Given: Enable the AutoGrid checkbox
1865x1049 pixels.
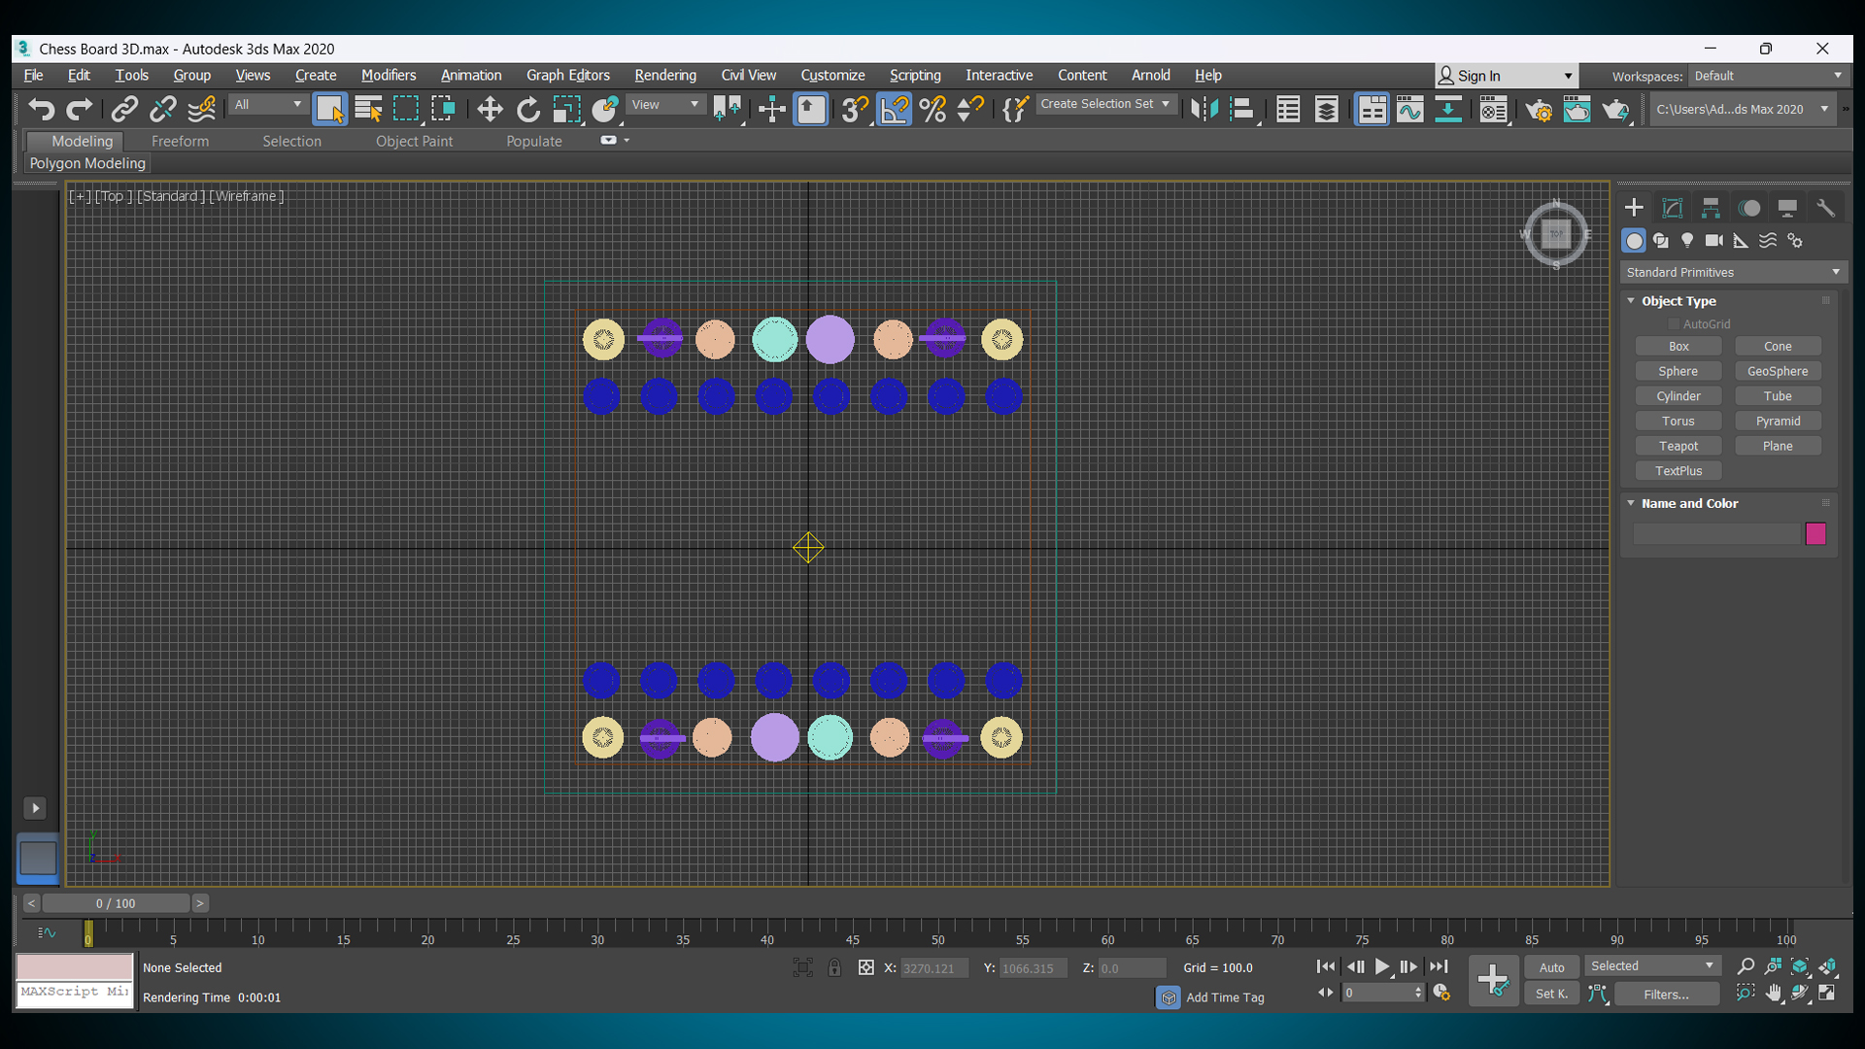Looking at the screenshot, I should pos(1674,324).
